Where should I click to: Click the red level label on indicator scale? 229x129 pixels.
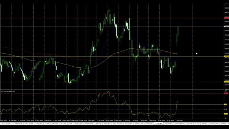pos(226,93)
